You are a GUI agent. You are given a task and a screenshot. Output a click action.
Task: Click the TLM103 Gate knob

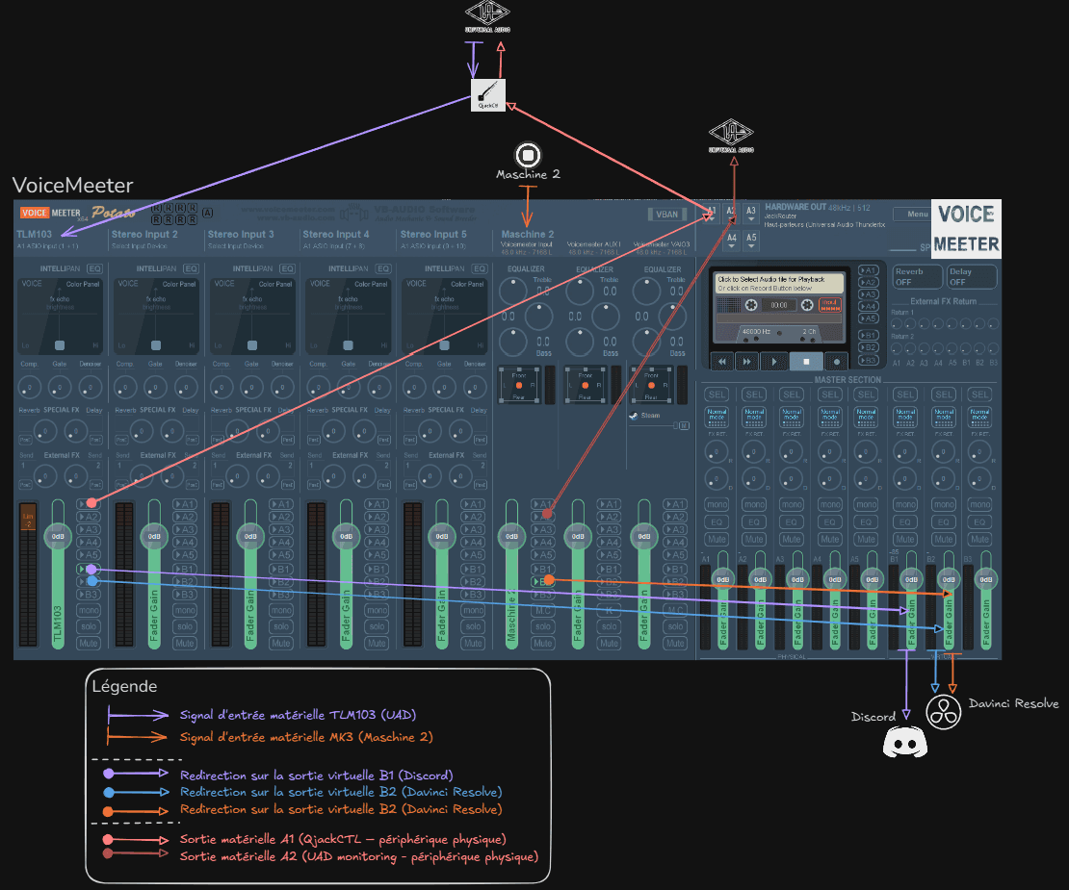pos(60,388)
